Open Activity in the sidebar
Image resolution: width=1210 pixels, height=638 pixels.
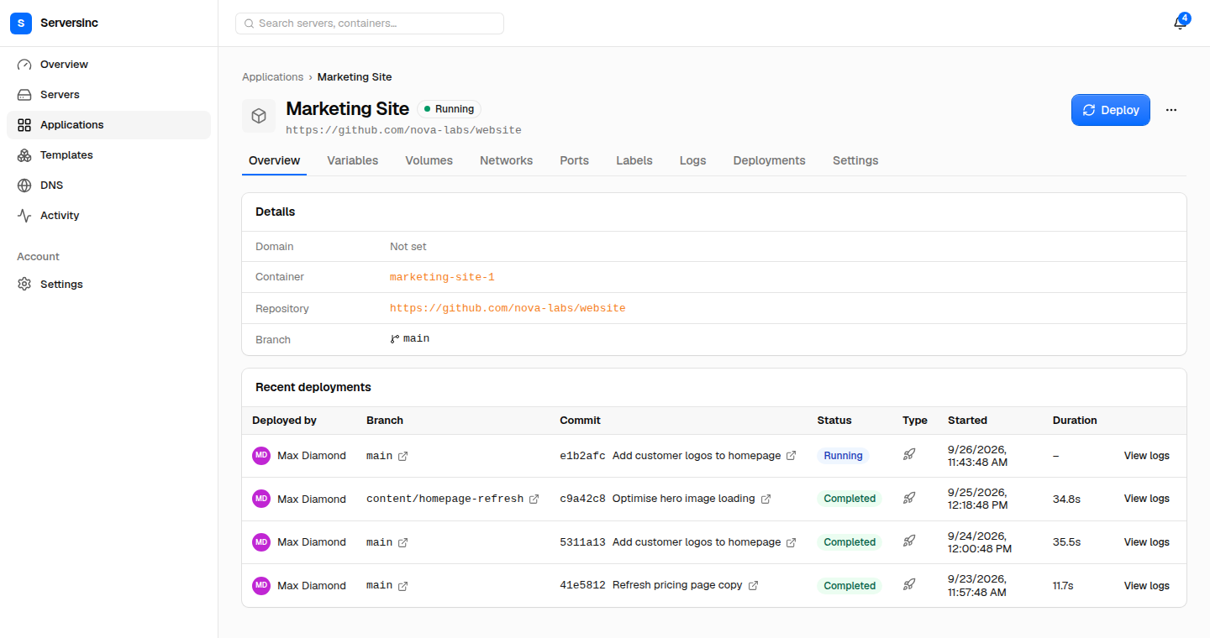(x=108, y=216)
